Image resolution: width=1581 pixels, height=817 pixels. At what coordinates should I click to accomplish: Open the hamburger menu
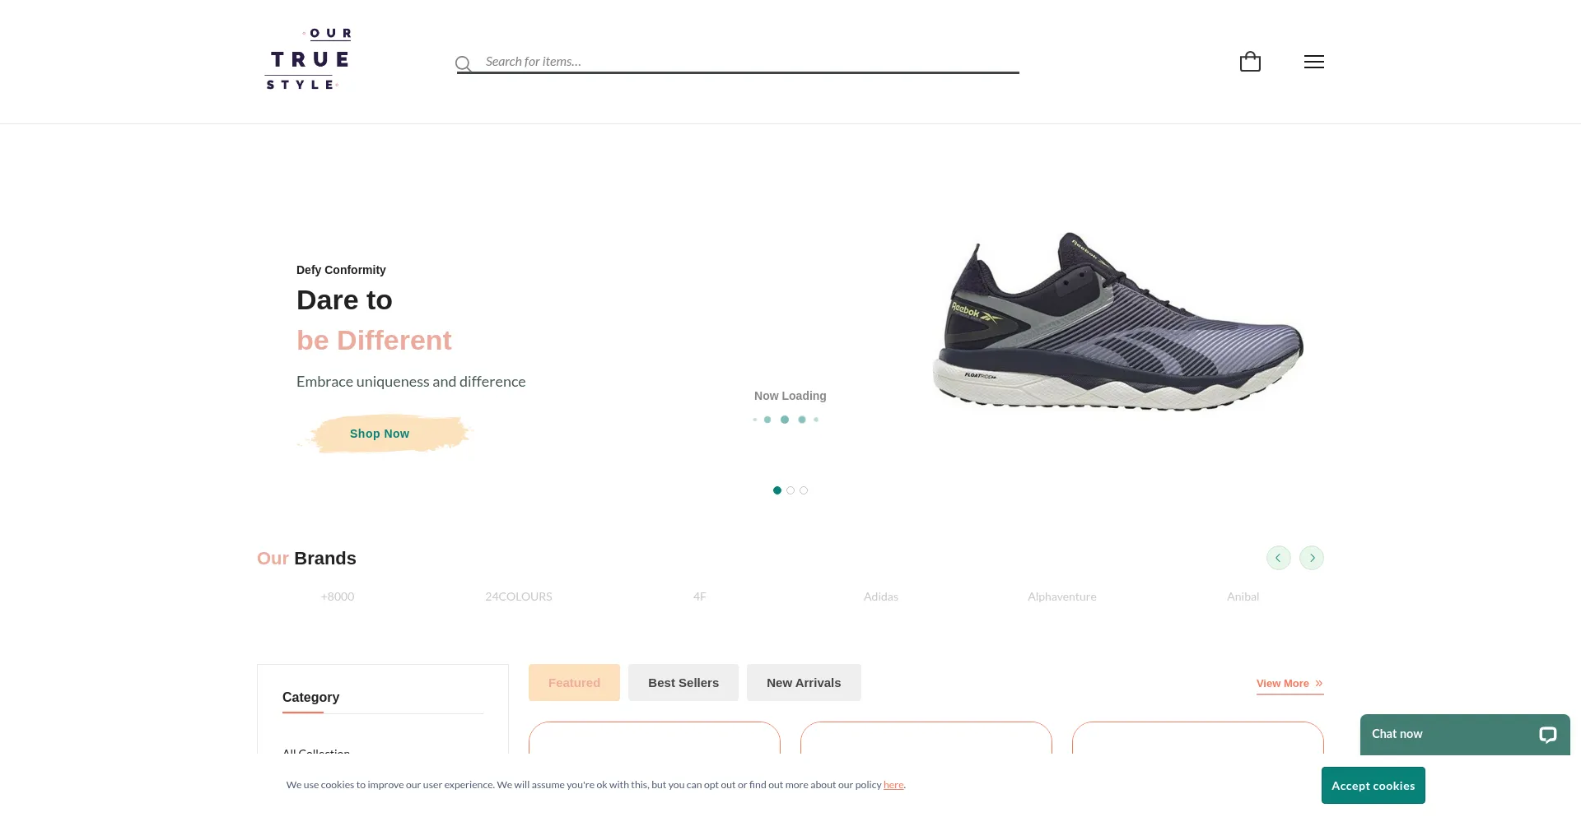1314,62
